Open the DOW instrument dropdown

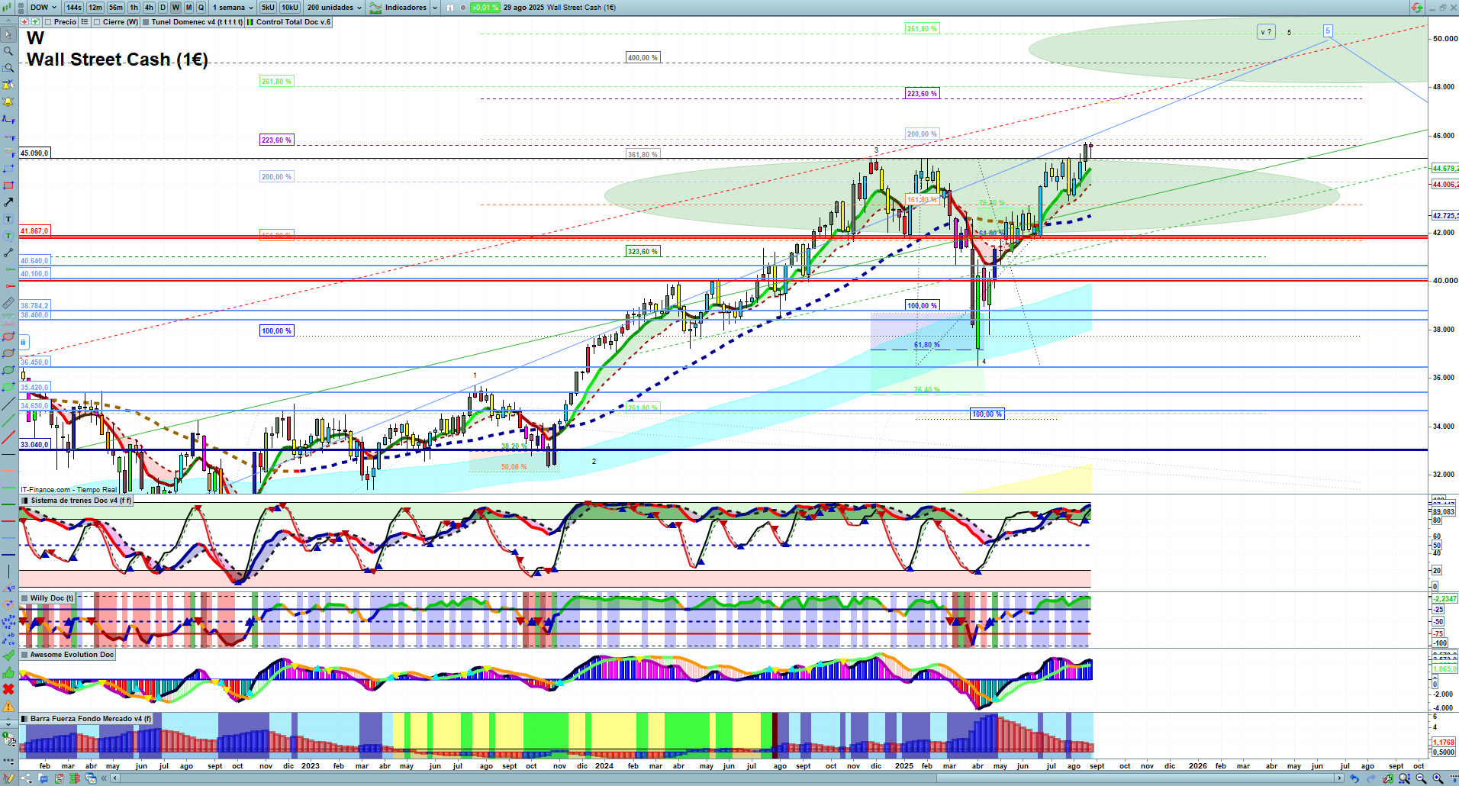(43, 8)
